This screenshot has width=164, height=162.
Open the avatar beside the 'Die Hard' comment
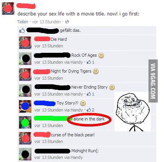pyautogui.click(x=25, y=43)
